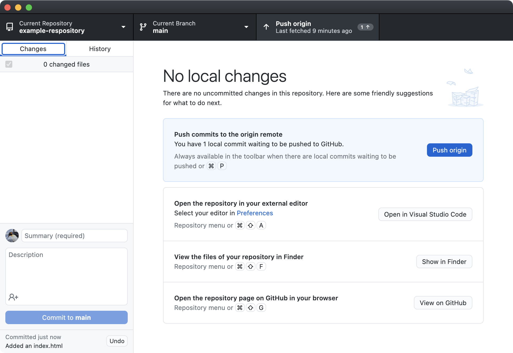The image size is (513, 353).
Task: Click Open in Visual Studio Code
Action: pos(425,214)
